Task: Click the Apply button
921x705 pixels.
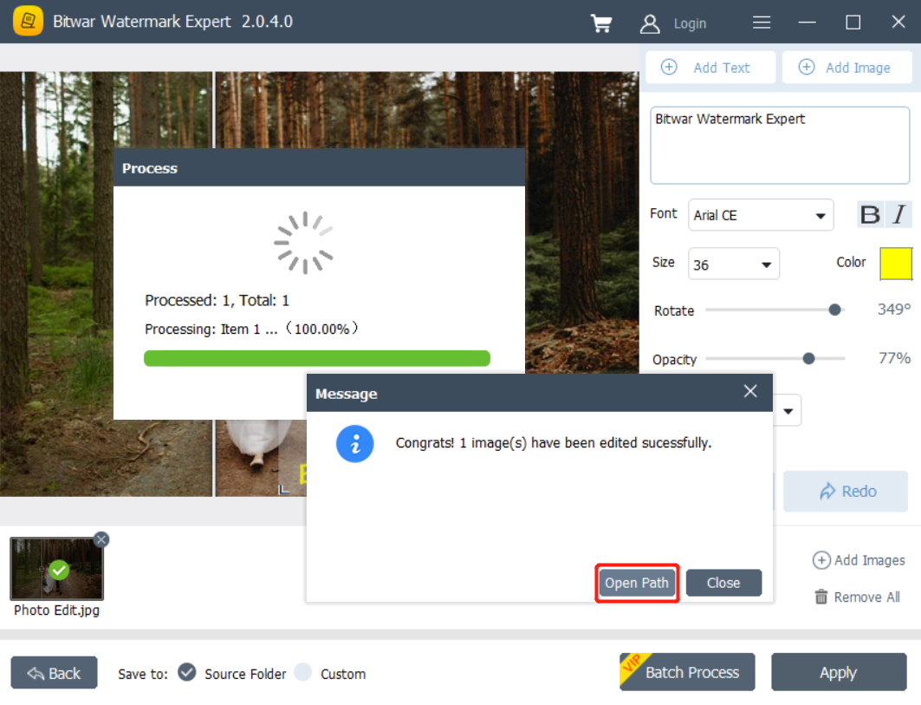Action: coord(838,671)
